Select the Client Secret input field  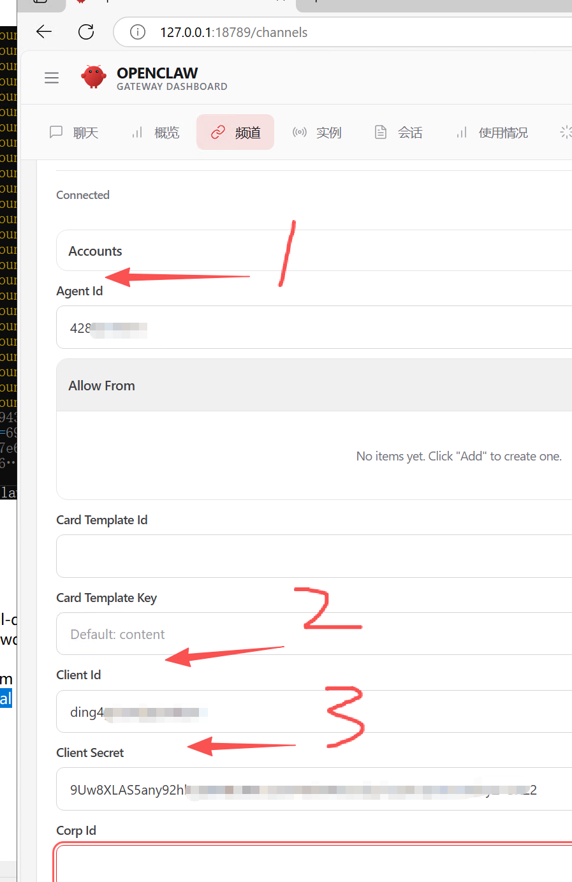click(x=314, y=790)
